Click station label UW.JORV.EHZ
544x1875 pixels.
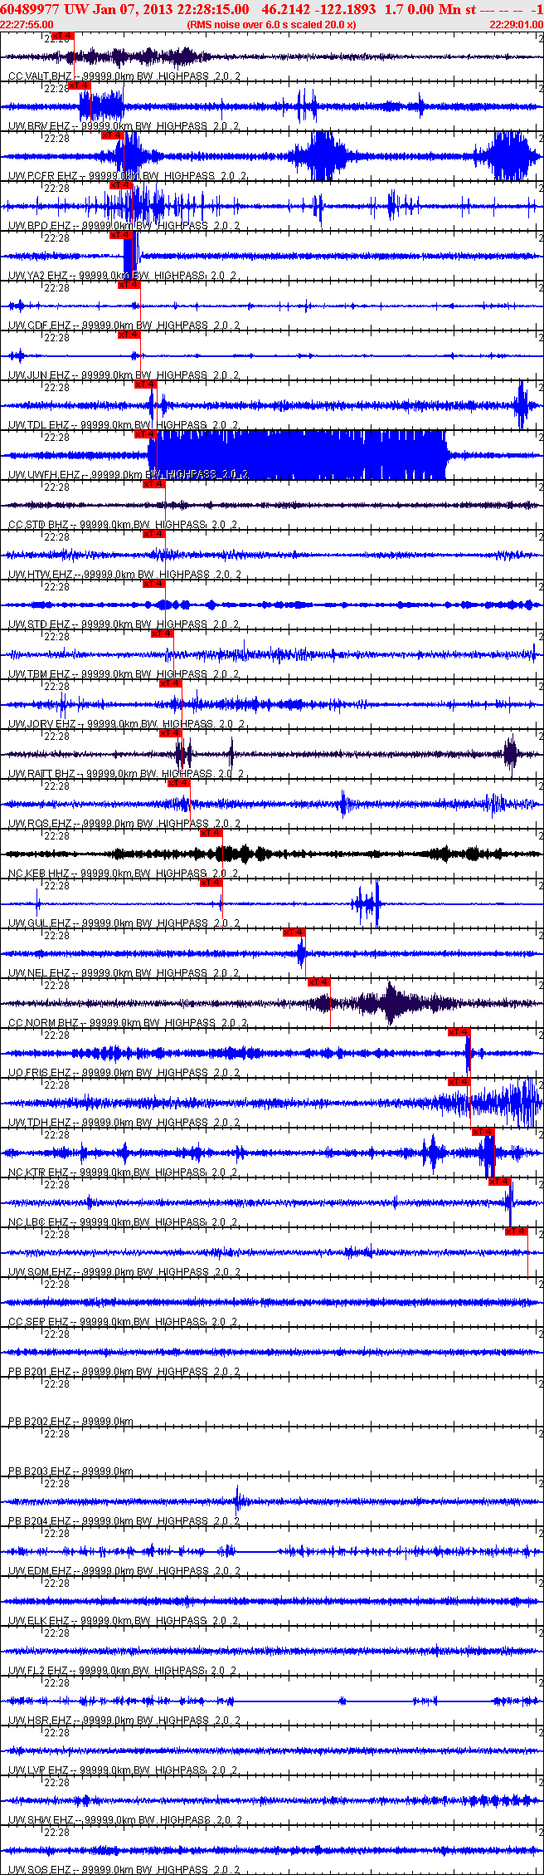[x=43, y=724]
